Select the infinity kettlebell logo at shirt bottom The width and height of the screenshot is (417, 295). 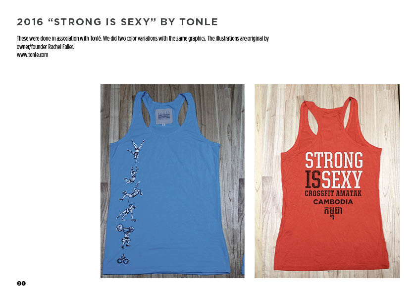pyautogui.click(x=124, y=259)
